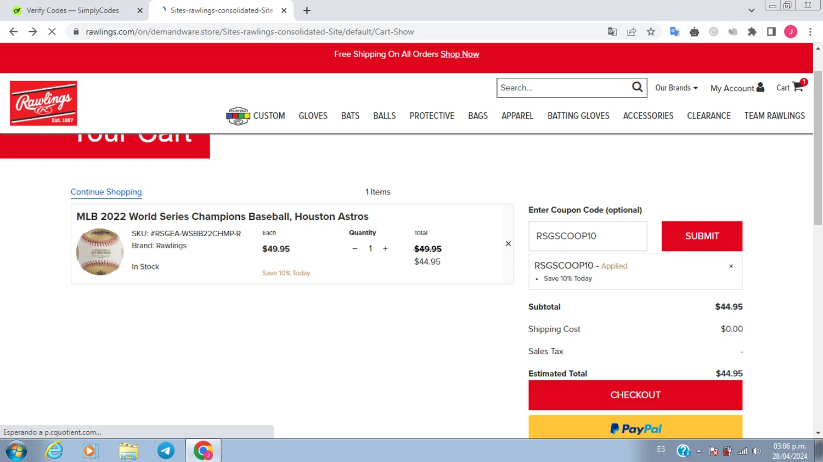Open the BAGS menu
The image size is (823, 462).
(x=478, y=116)
